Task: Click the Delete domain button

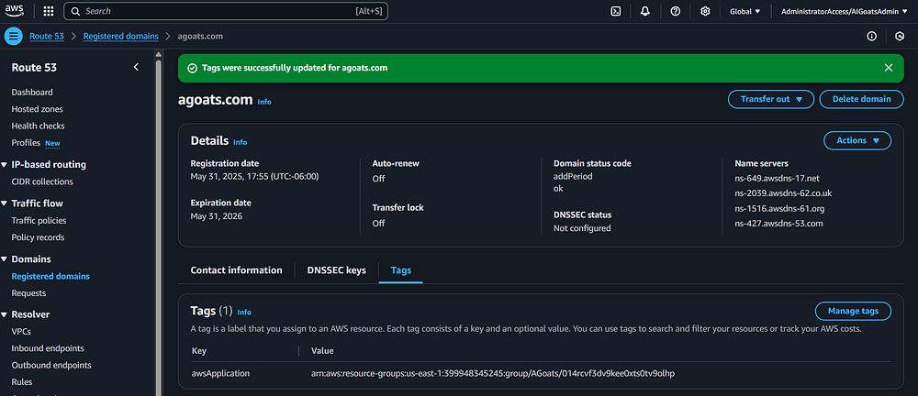Action: [861, 99]
